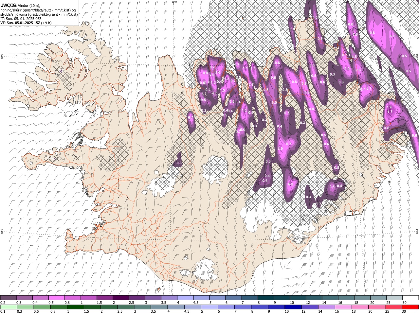This screenshot has width=419, height=314.
Task: Pick the 0.3 swatch on upper snow scale
Action: tap(24, 298)
